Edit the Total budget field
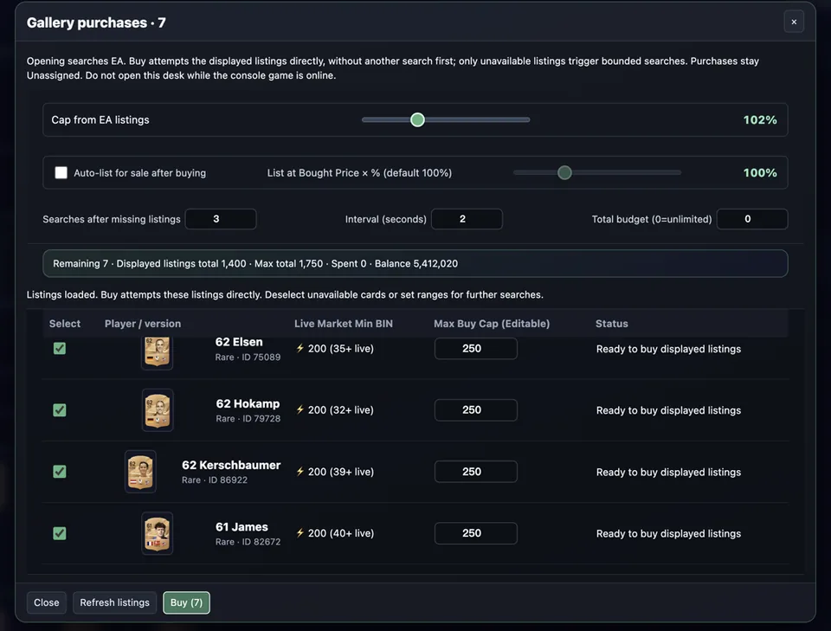Viewport: 831px width, 631px height. 752,219
